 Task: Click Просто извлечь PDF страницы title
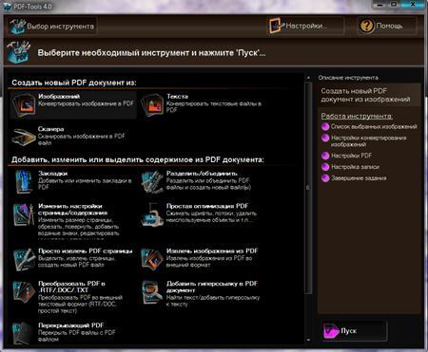pos(86,250)
